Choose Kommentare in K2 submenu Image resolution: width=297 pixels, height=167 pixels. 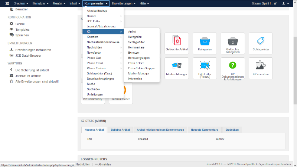click(x=142, y=47)
